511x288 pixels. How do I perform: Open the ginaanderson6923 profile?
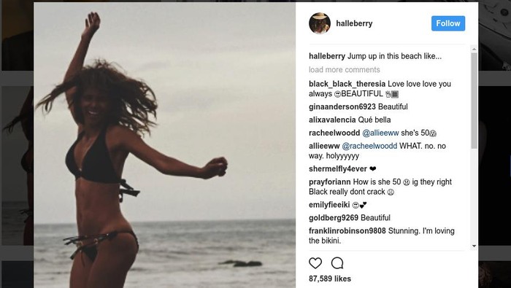pos(342,106)
